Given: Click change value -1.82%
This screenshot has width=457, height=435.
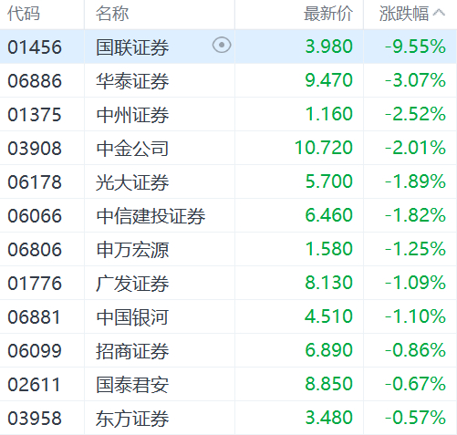Looking at the screenshot, I should point(415,215).
